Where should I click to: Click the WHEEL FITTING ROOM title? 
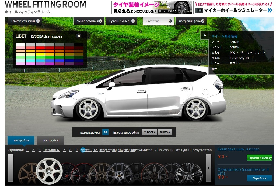[x=46, y=4]
